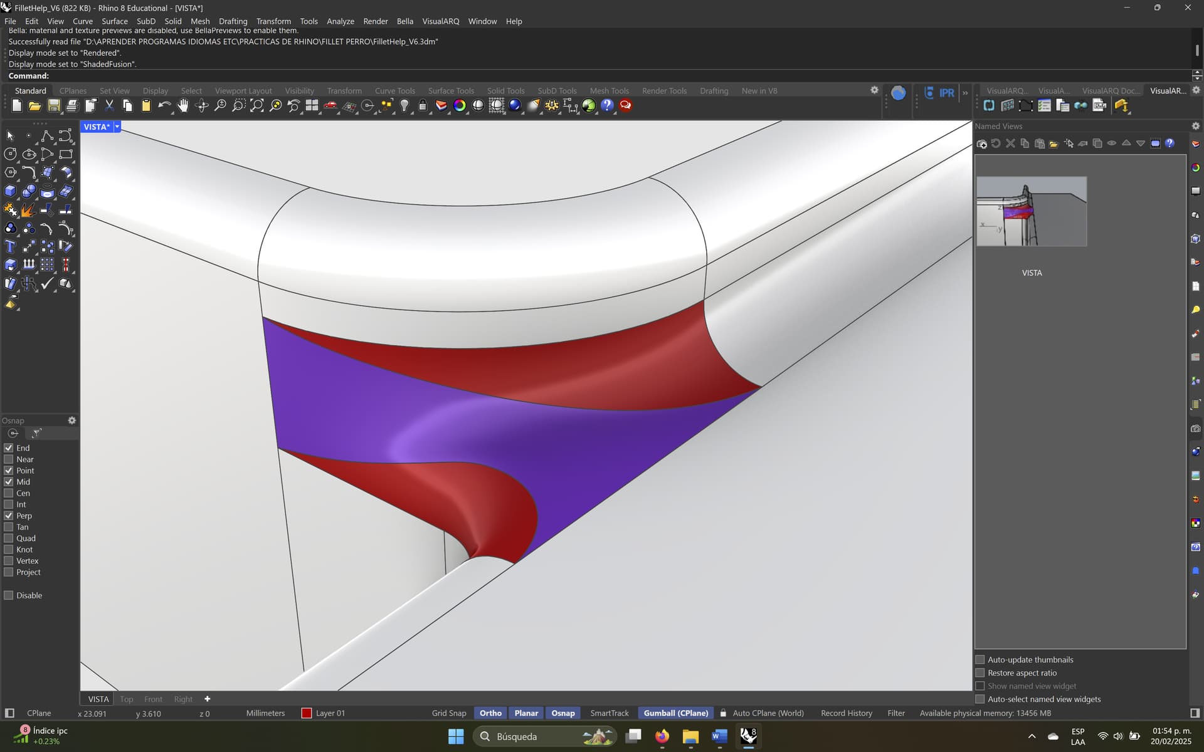The width and height of the screenshot is (1204, 752).
Task: Click the Lock padlock icon in toolbar
Action: 423,106
